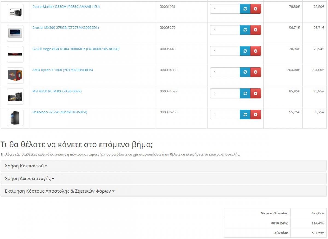Focus quantity field for Sharkoon S25-W
328x239 pixels.
pyautogui.click(x=225, y=115)
